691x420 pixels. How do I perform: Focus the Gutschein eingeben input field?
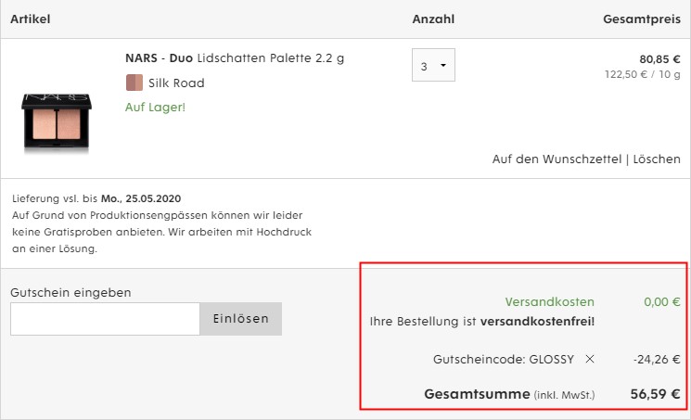(106, 319)
